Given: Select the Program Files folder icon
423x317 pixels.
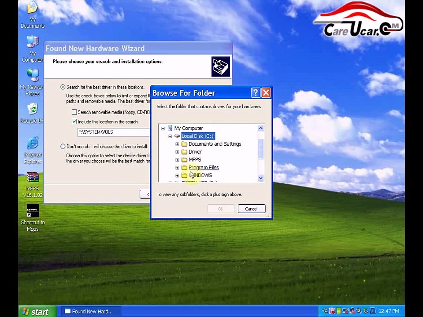Looking at the screenshot, I should point(184,167).
